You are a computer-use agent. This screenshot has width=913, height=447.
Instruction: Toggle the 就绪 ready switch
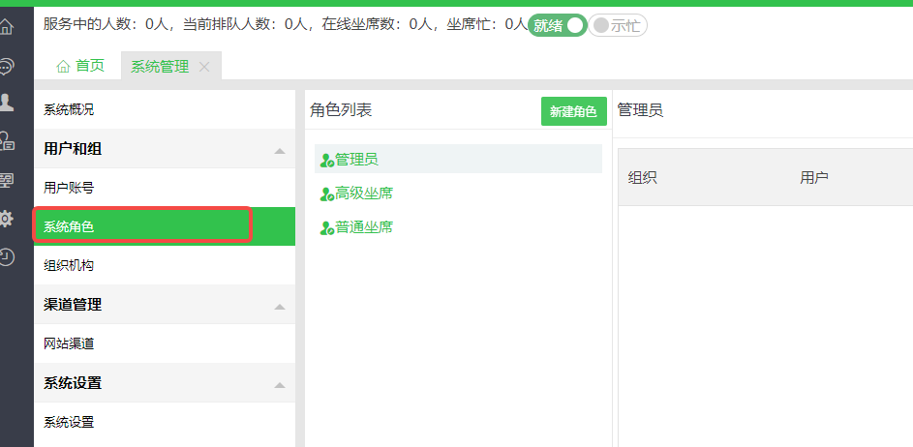558,25
